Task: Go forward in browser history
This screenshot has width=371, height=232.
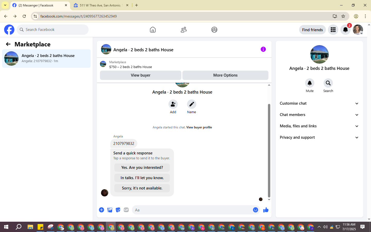Action: click(x=15, y=16)
